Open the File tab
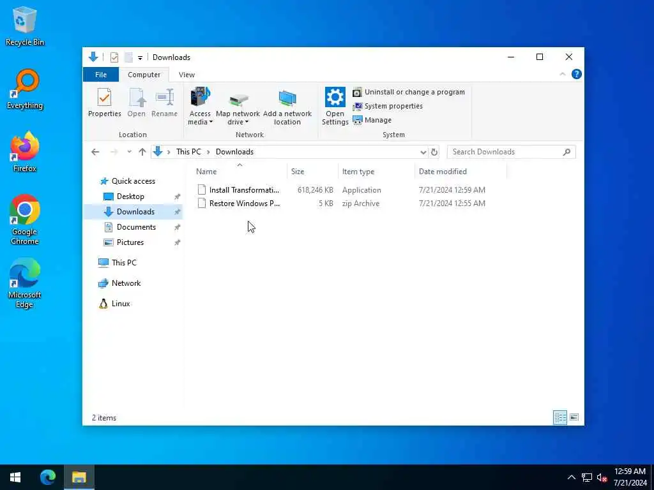 101,75
